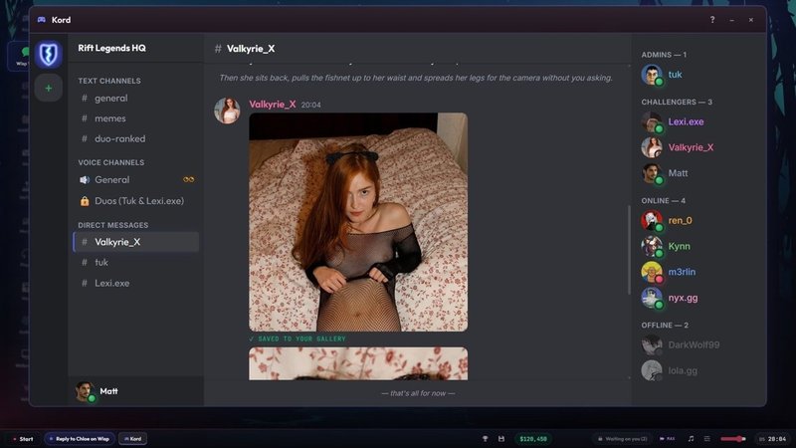The height and width of the screenshot is (448, 796).
Task: Click the ren_0 name in the member list
Action: pyautogui.click(x=681, y=220)
